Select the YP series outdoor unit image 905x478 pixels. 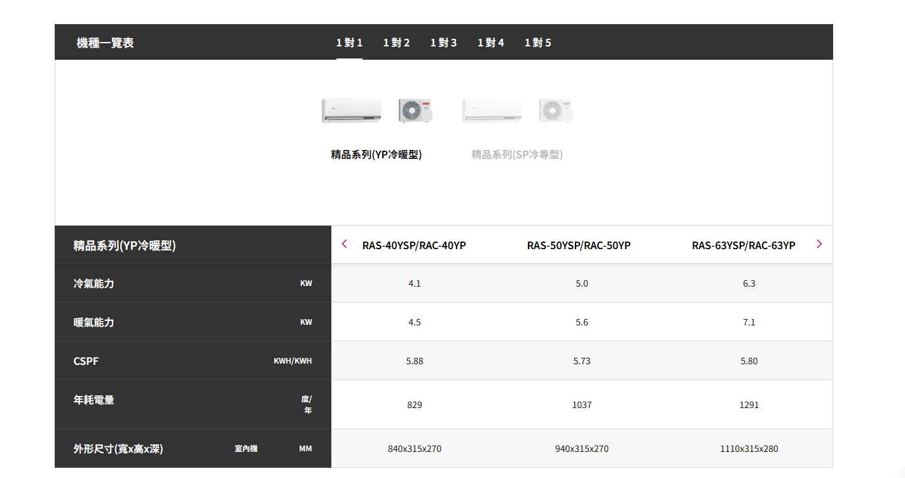tap(415, 110)
